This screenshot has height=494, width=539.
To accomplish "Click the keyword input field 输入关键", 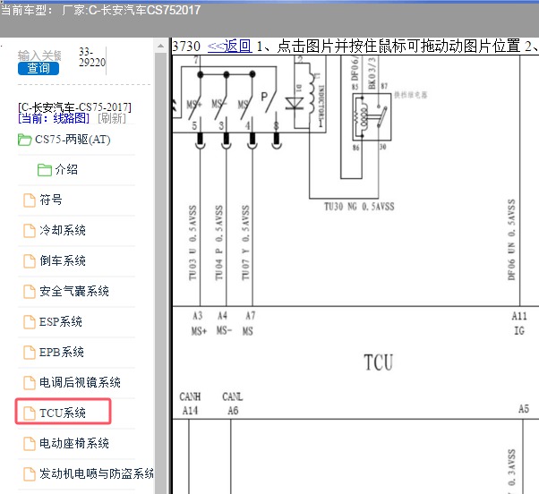I will pos(39,55).
